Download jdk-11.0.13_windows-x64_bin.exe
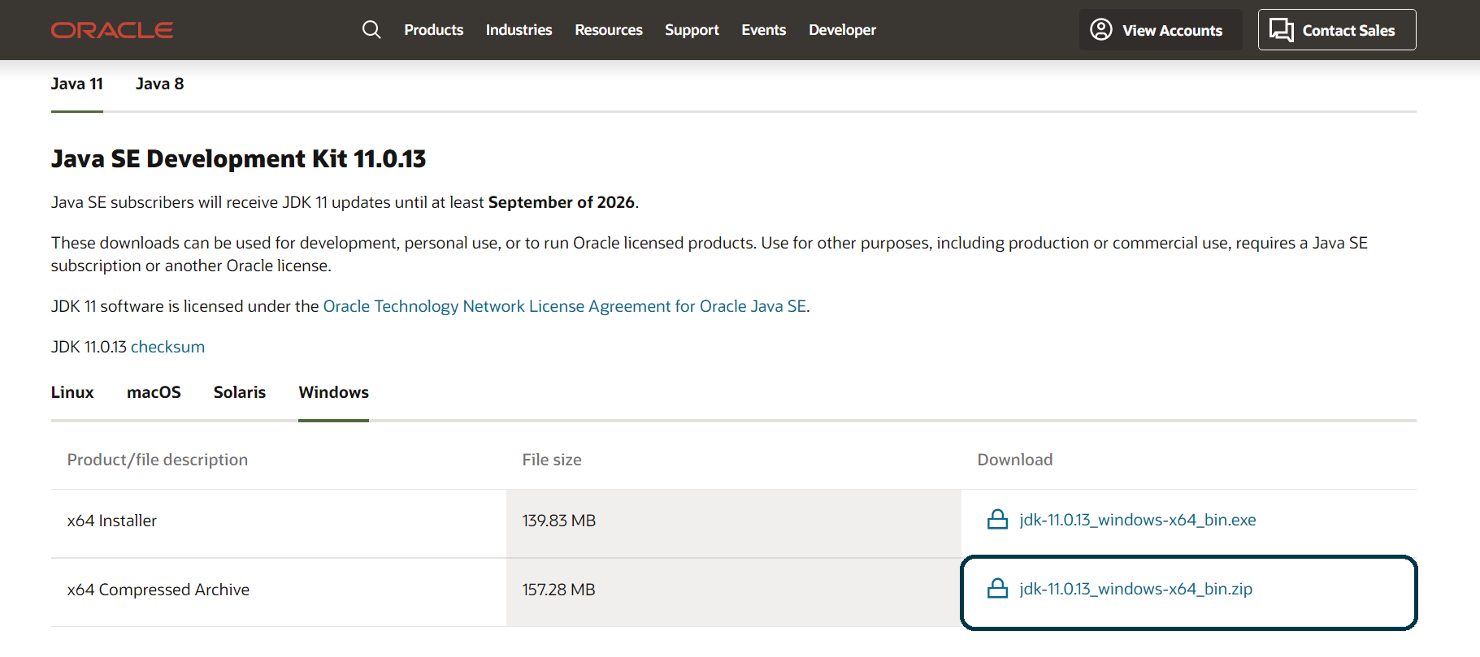Viewport: 1480px width, 657px height. [x=1138, y=520]
